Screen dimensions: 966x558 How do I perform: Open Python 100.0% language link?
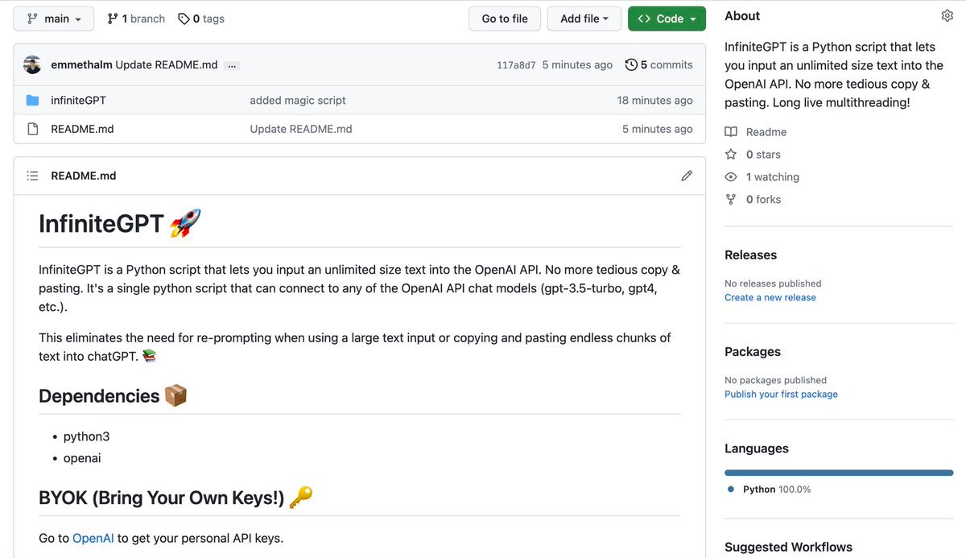click(777, 490)
